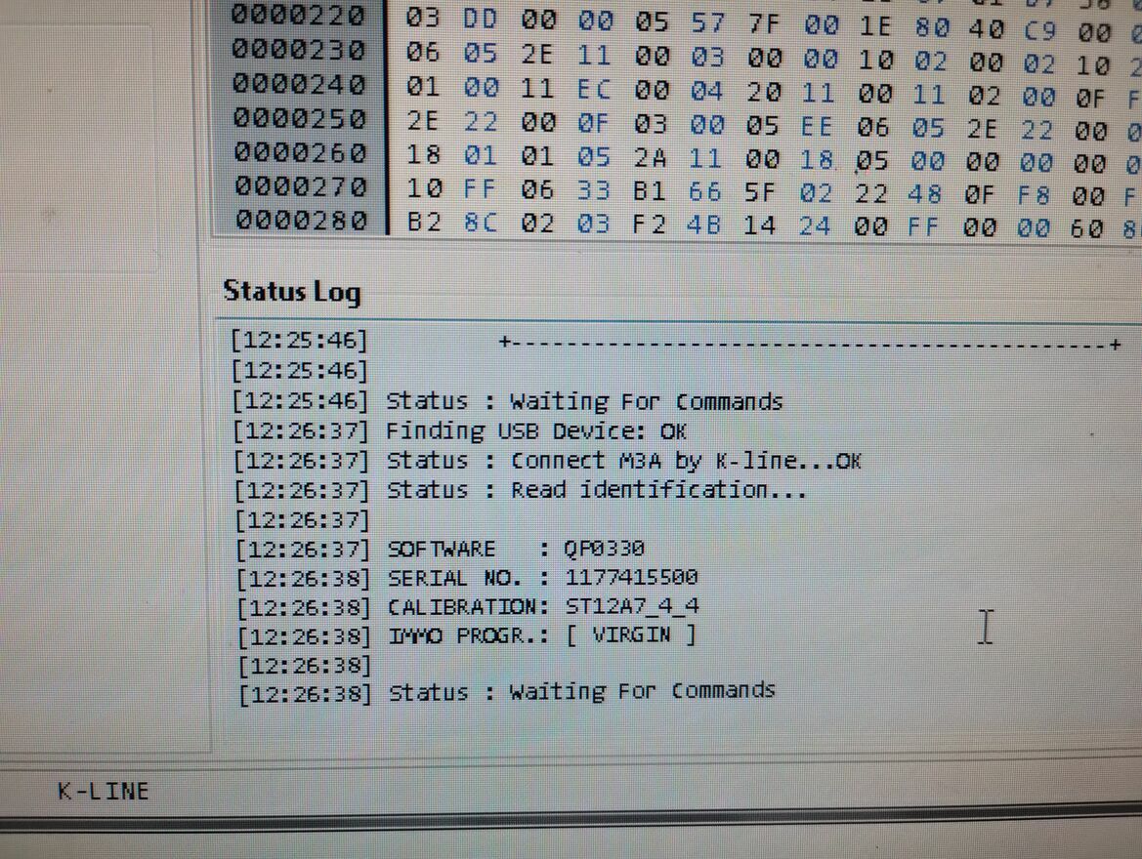Select hex offset row 0000270
This screenshot has height=859, width=1142.
click(x=301, y=186)
